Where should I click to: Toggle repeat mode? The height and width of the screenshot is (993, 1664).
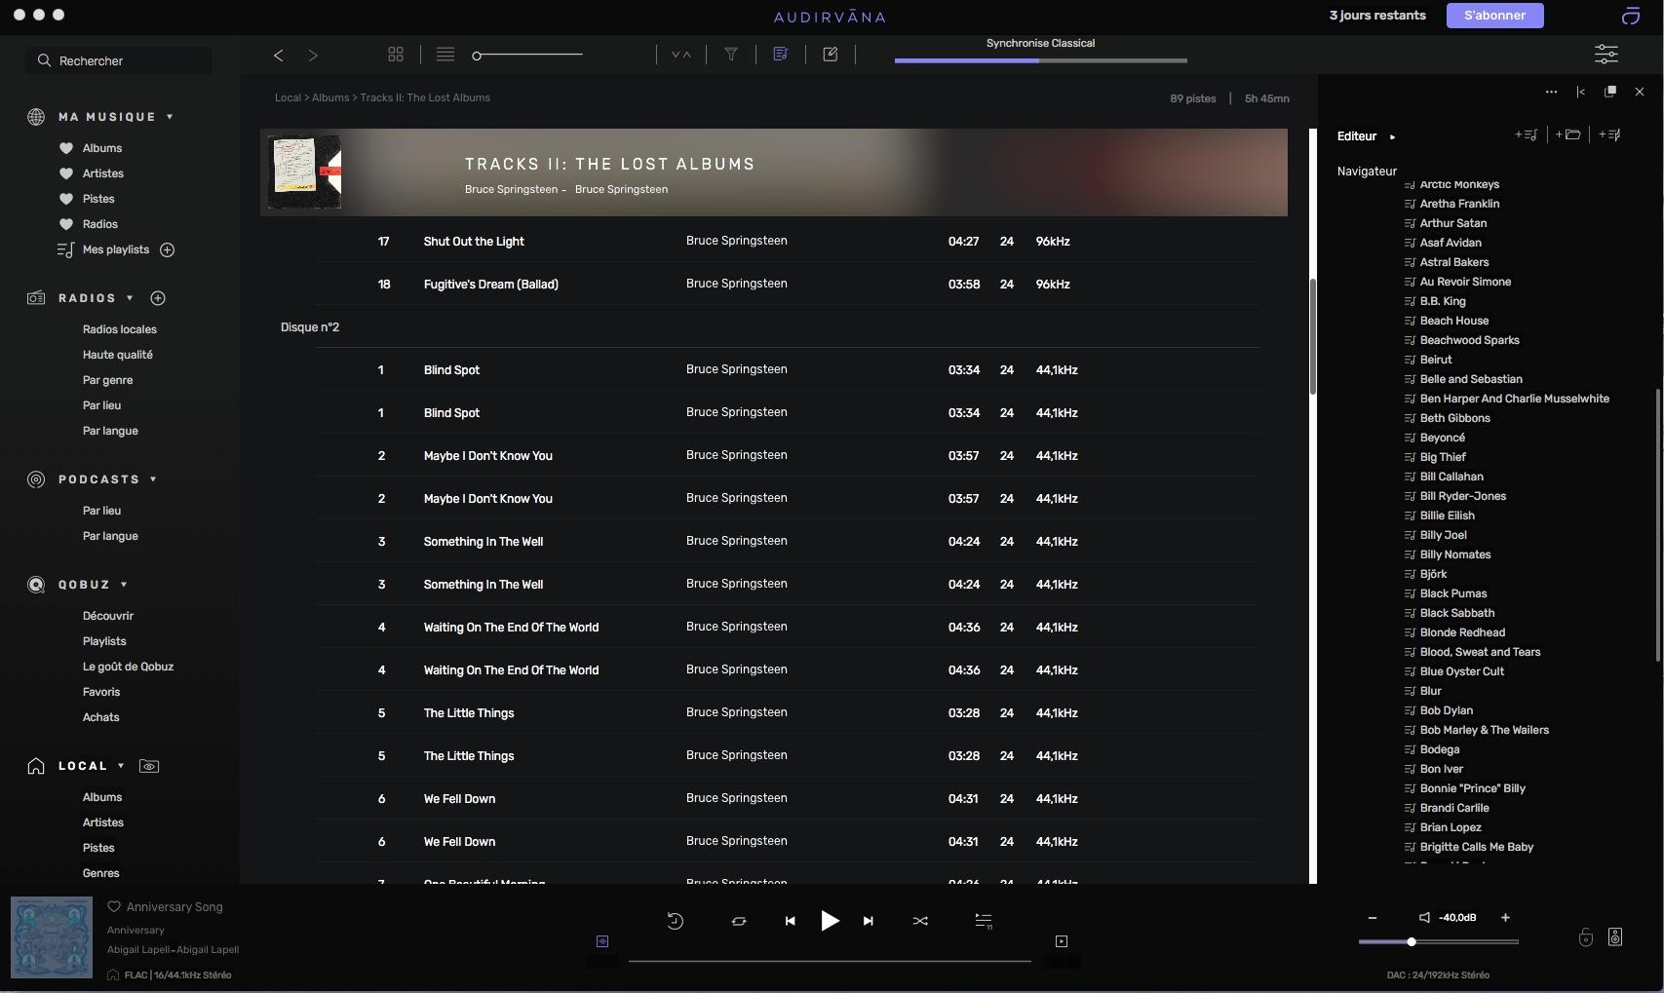pos(739,921)
